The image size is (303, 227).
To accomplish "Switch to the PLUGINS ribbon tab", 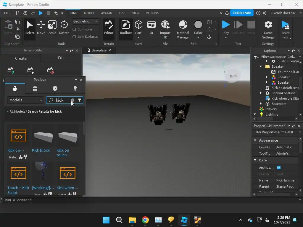I will point(152,13).
